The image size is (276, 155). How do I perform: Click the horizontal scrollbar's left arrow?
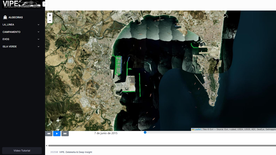point(46,146)
